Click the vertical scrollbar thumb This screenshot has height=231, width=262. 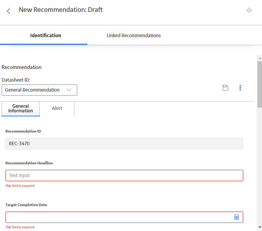(260, 84)
